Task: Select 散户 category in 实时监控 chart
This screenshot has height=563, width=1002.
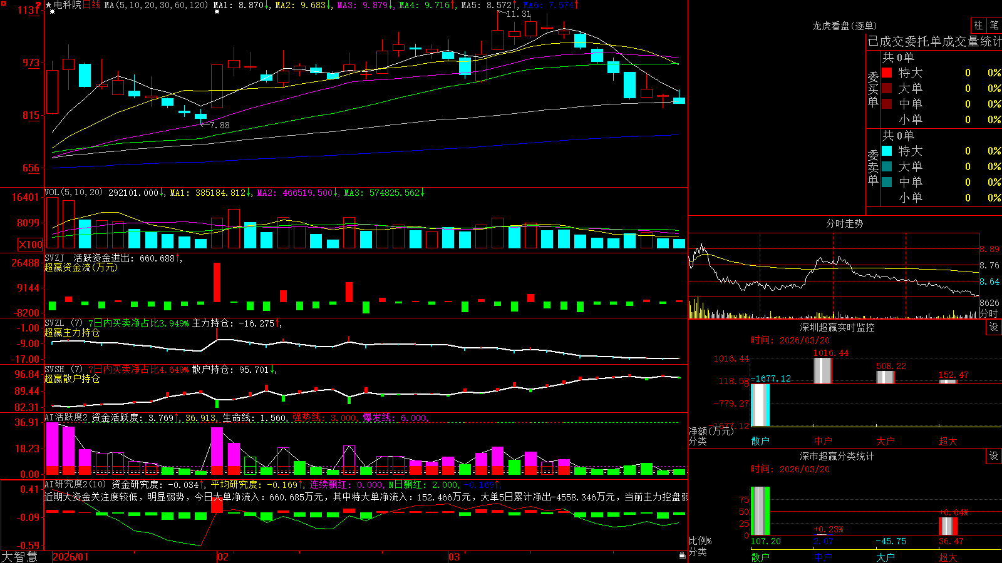Action: [760, 441]
